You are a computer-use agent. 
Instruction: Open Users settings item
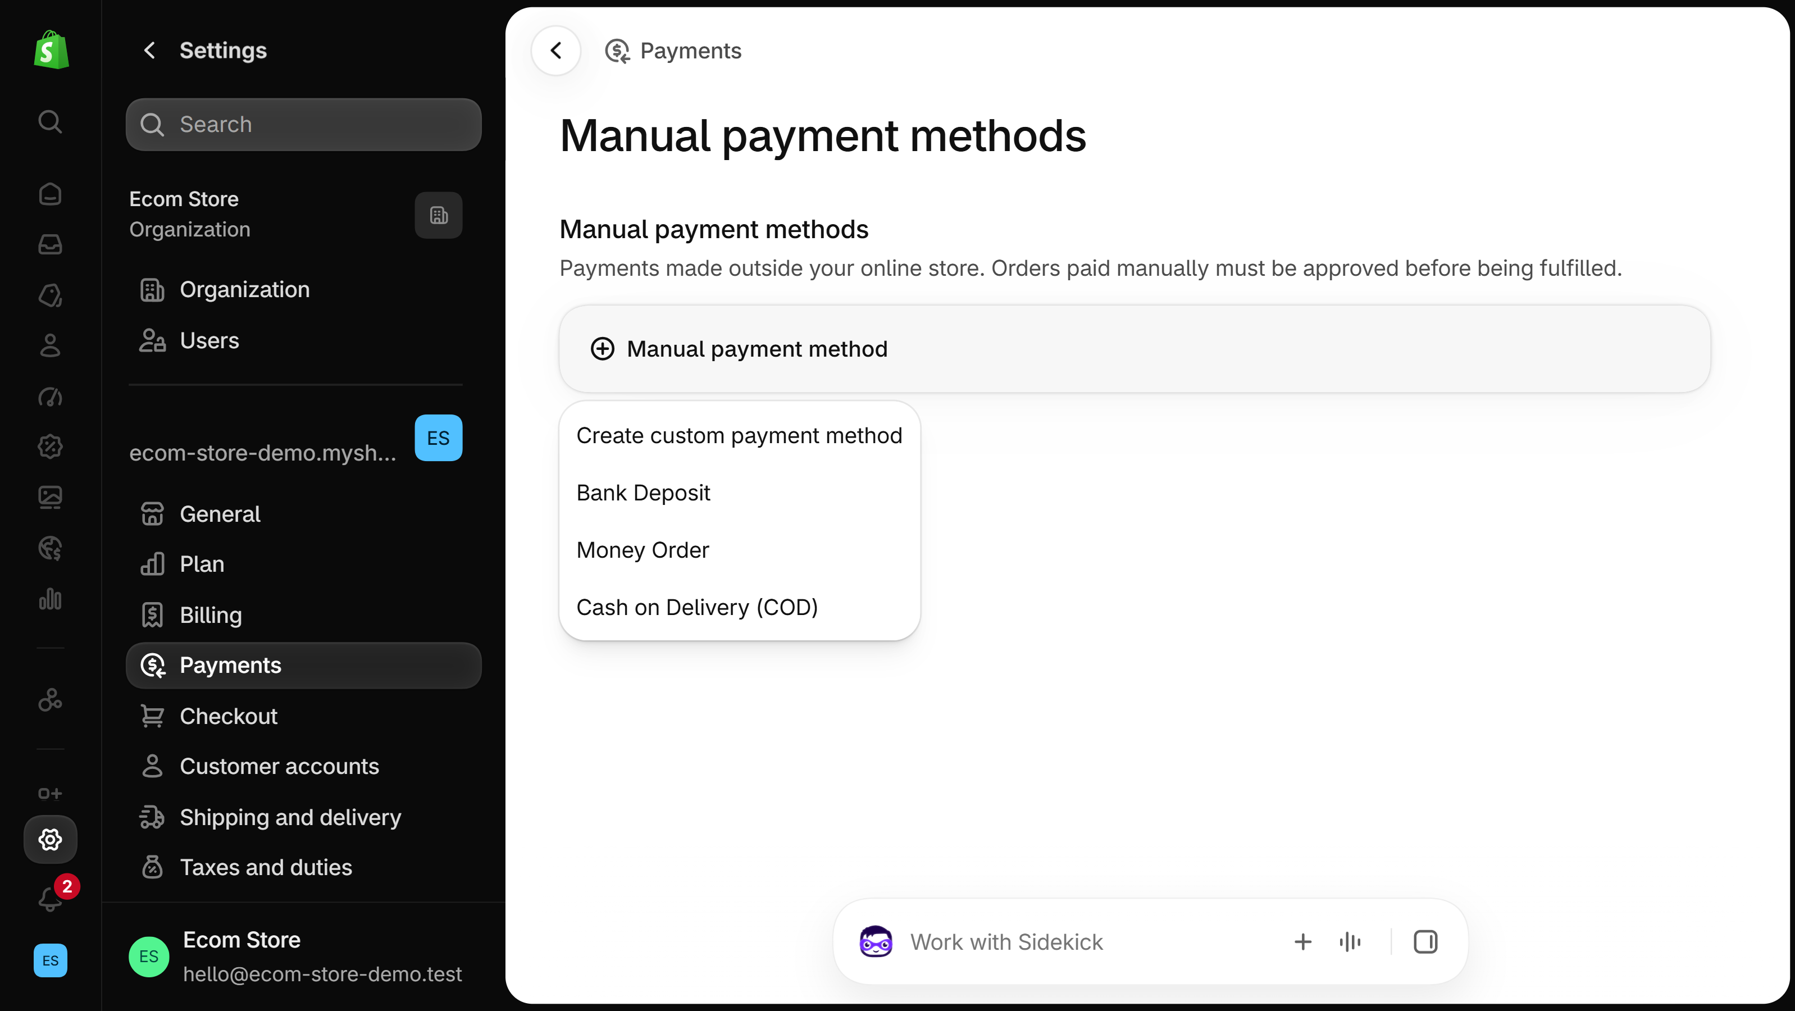tap(304, 340)
